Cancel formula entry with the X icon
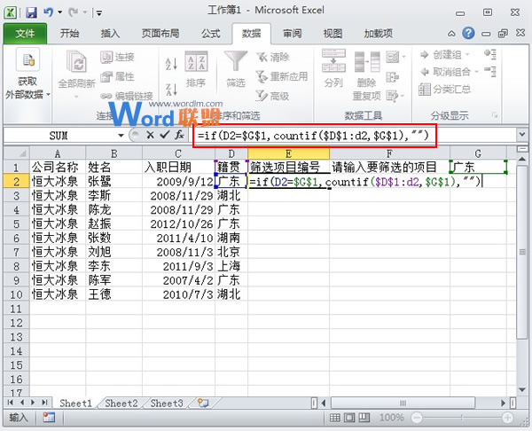 click(150, 136)
